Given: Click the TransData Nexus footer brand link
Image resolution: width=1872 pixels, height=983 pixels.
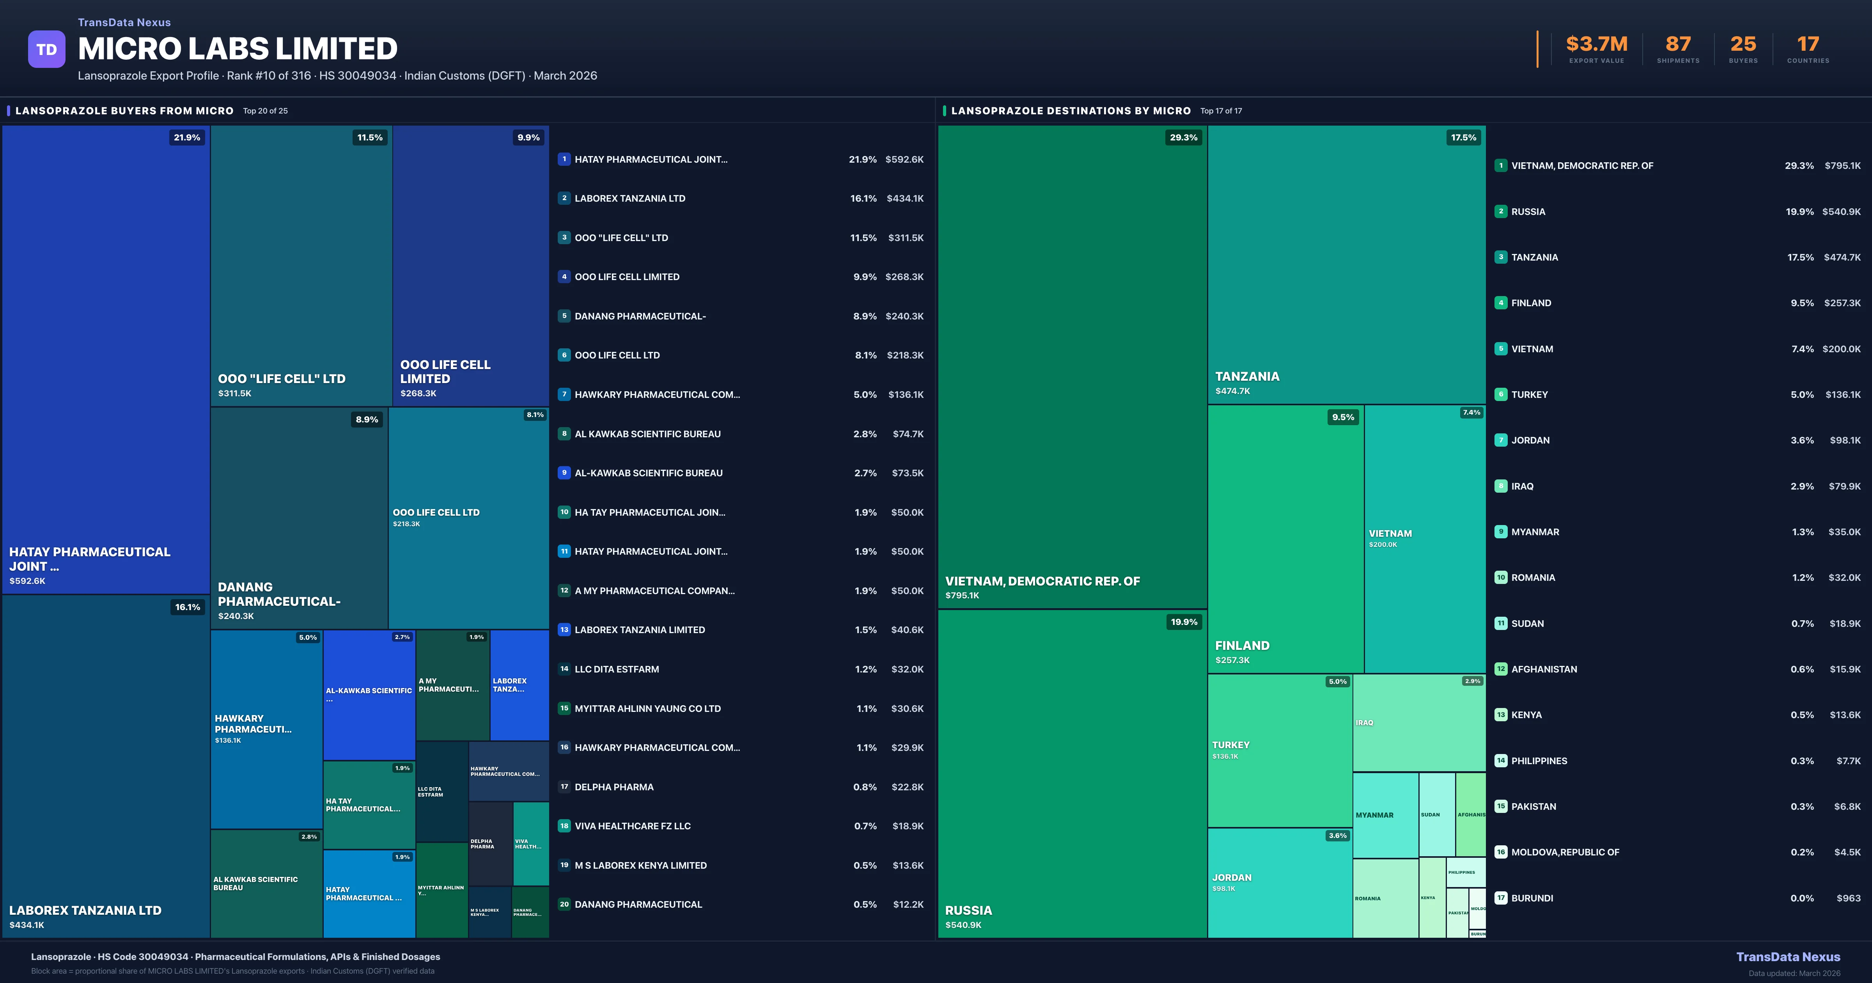Looking at the screenshot, I should coord(1788,957).
